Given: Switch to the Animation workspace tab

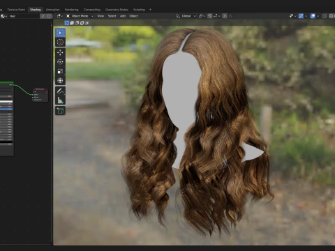Looking at the screenshot, I should tap(53, 10).
